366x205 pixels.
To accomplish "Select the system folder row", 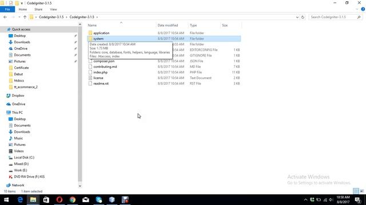I will 164,39.
